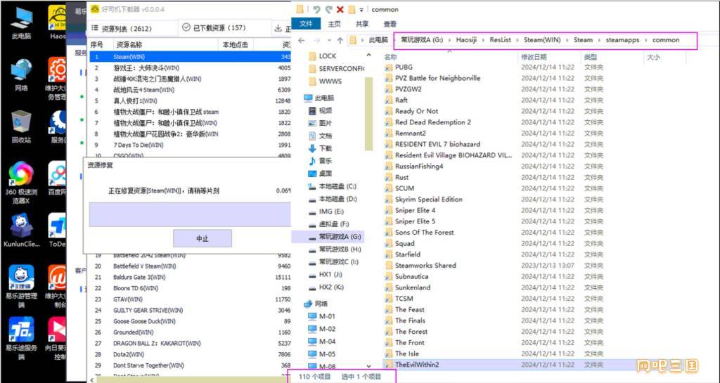Select 桌面 in the navigation pane

pos(321,174)
